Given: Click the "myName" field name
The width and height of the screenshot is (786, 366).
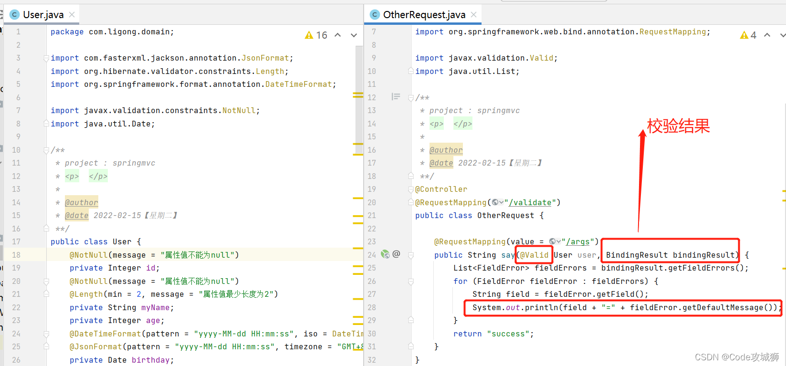Looking at the screenshot, I should [x=156, y=307].
